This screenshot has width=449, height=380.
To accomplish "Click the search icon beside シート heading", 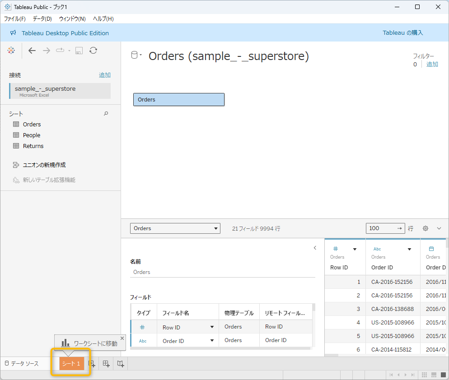I will 106,114.
